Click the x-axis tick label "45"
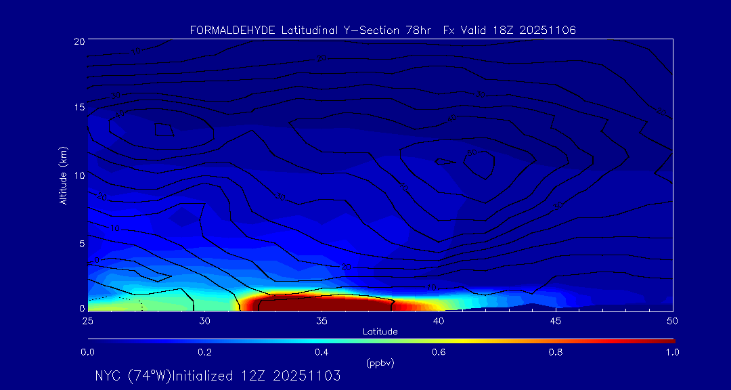Viewport: 731px width, 390px height. coord(556,320)
